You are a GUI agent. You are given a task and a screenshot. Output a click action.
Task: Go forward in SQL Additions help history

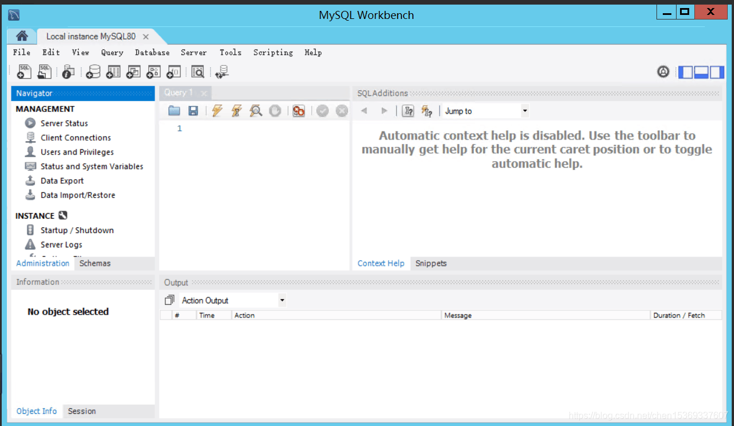click(x=384, y=111)
